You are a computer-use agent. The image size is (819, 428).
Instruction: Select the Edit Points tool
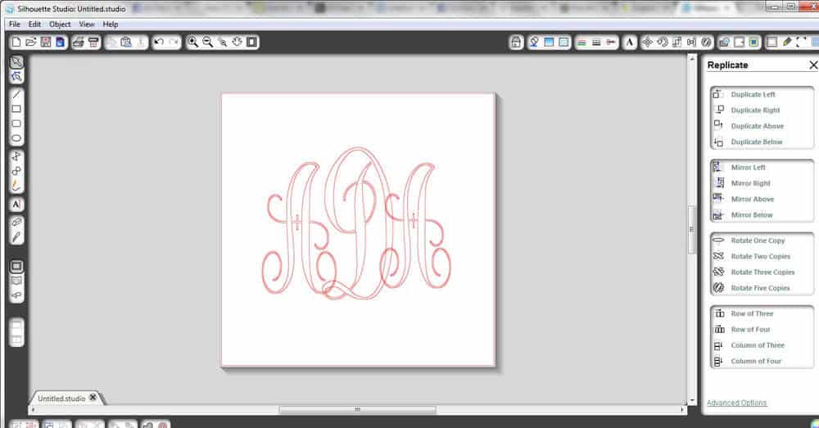click(16, 77)
